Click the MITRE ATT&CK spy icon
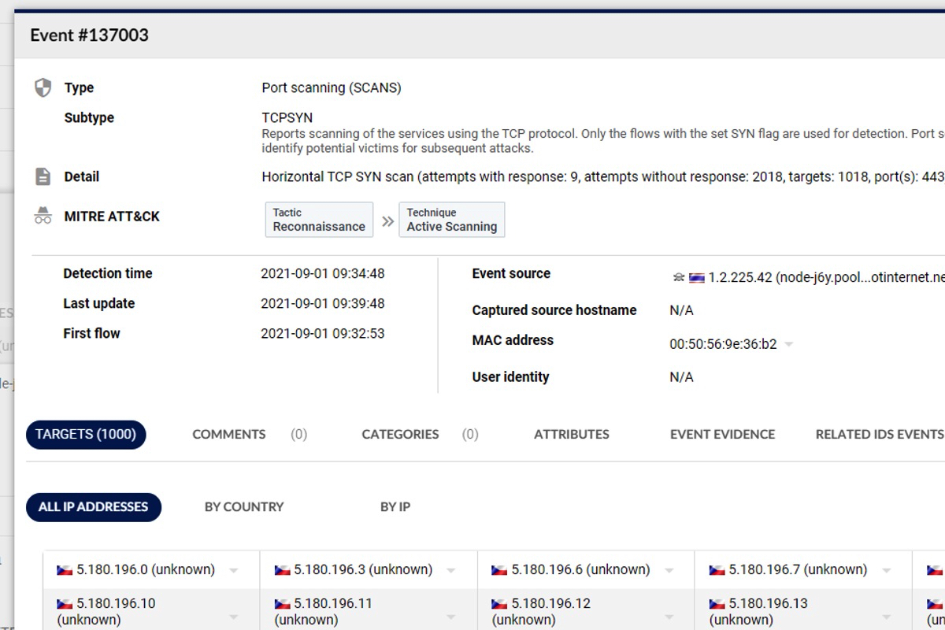 tap(43, 217)
